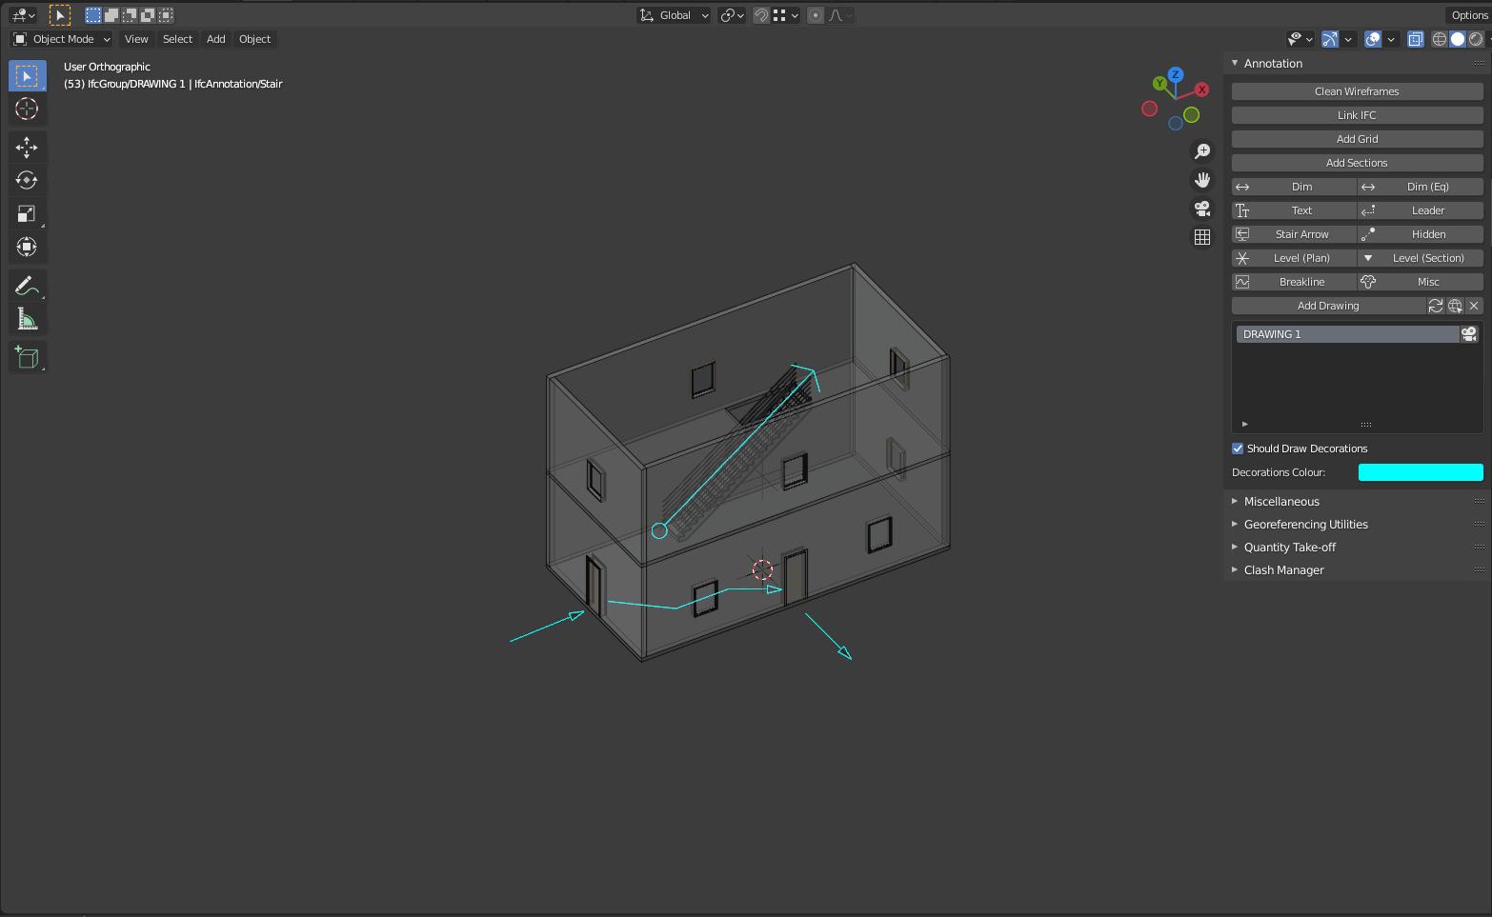Choose Subtract selection mode icon
1492x917 pixels.
(130, 15)
